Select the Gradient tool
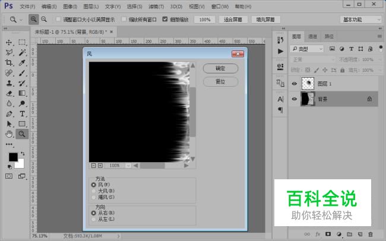 22,93
